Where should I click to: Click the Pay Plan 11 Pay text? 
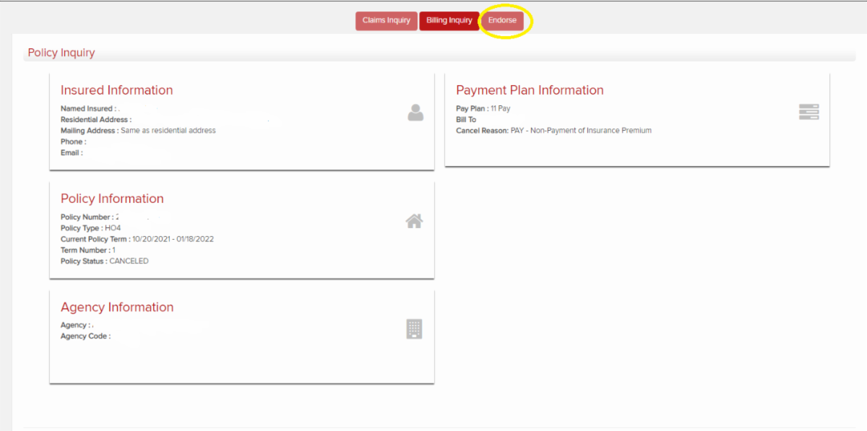[483, 108]
